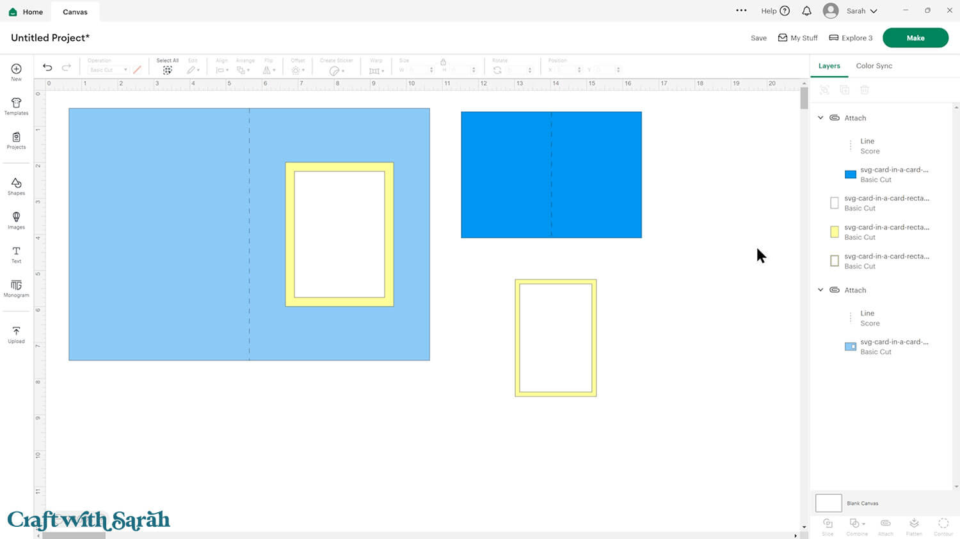This screenshot has height=539, width=960.
Task: Collapse the Attach group containing the light blue layer
Action: pyautogui.click(x=820, y=290)
